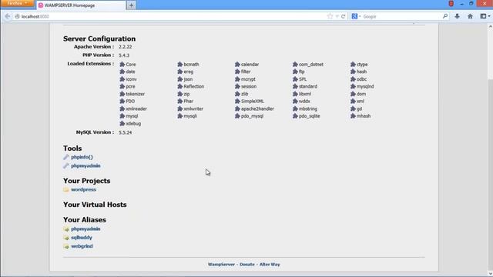Open the webgrind alias
The image size is (493, 277).
(82, 246)
